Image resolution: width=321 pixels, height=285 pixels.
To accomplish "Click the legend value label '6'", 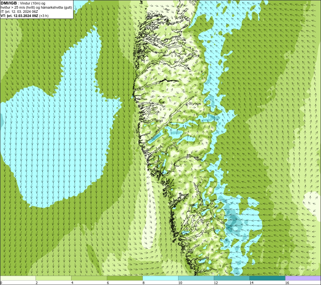I will coord(108,283).
